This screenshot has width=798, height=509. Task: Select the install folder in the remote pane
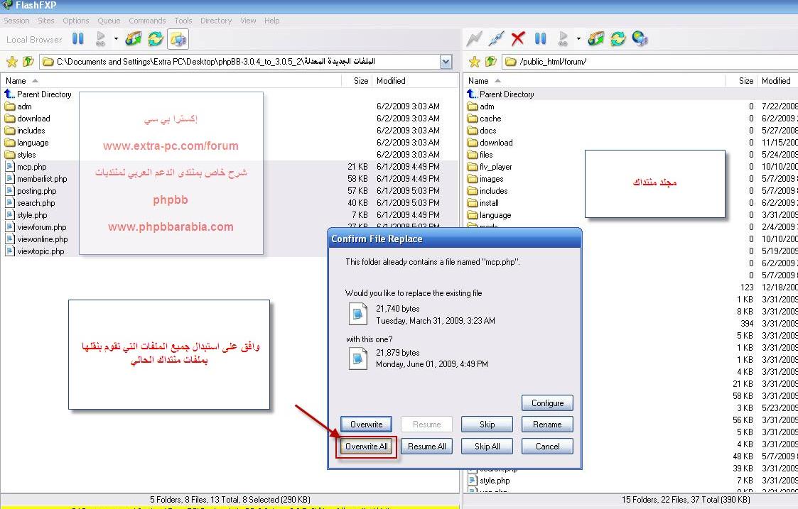483,203
